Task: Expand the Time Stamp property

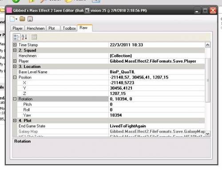Action: tap(15, 45)
